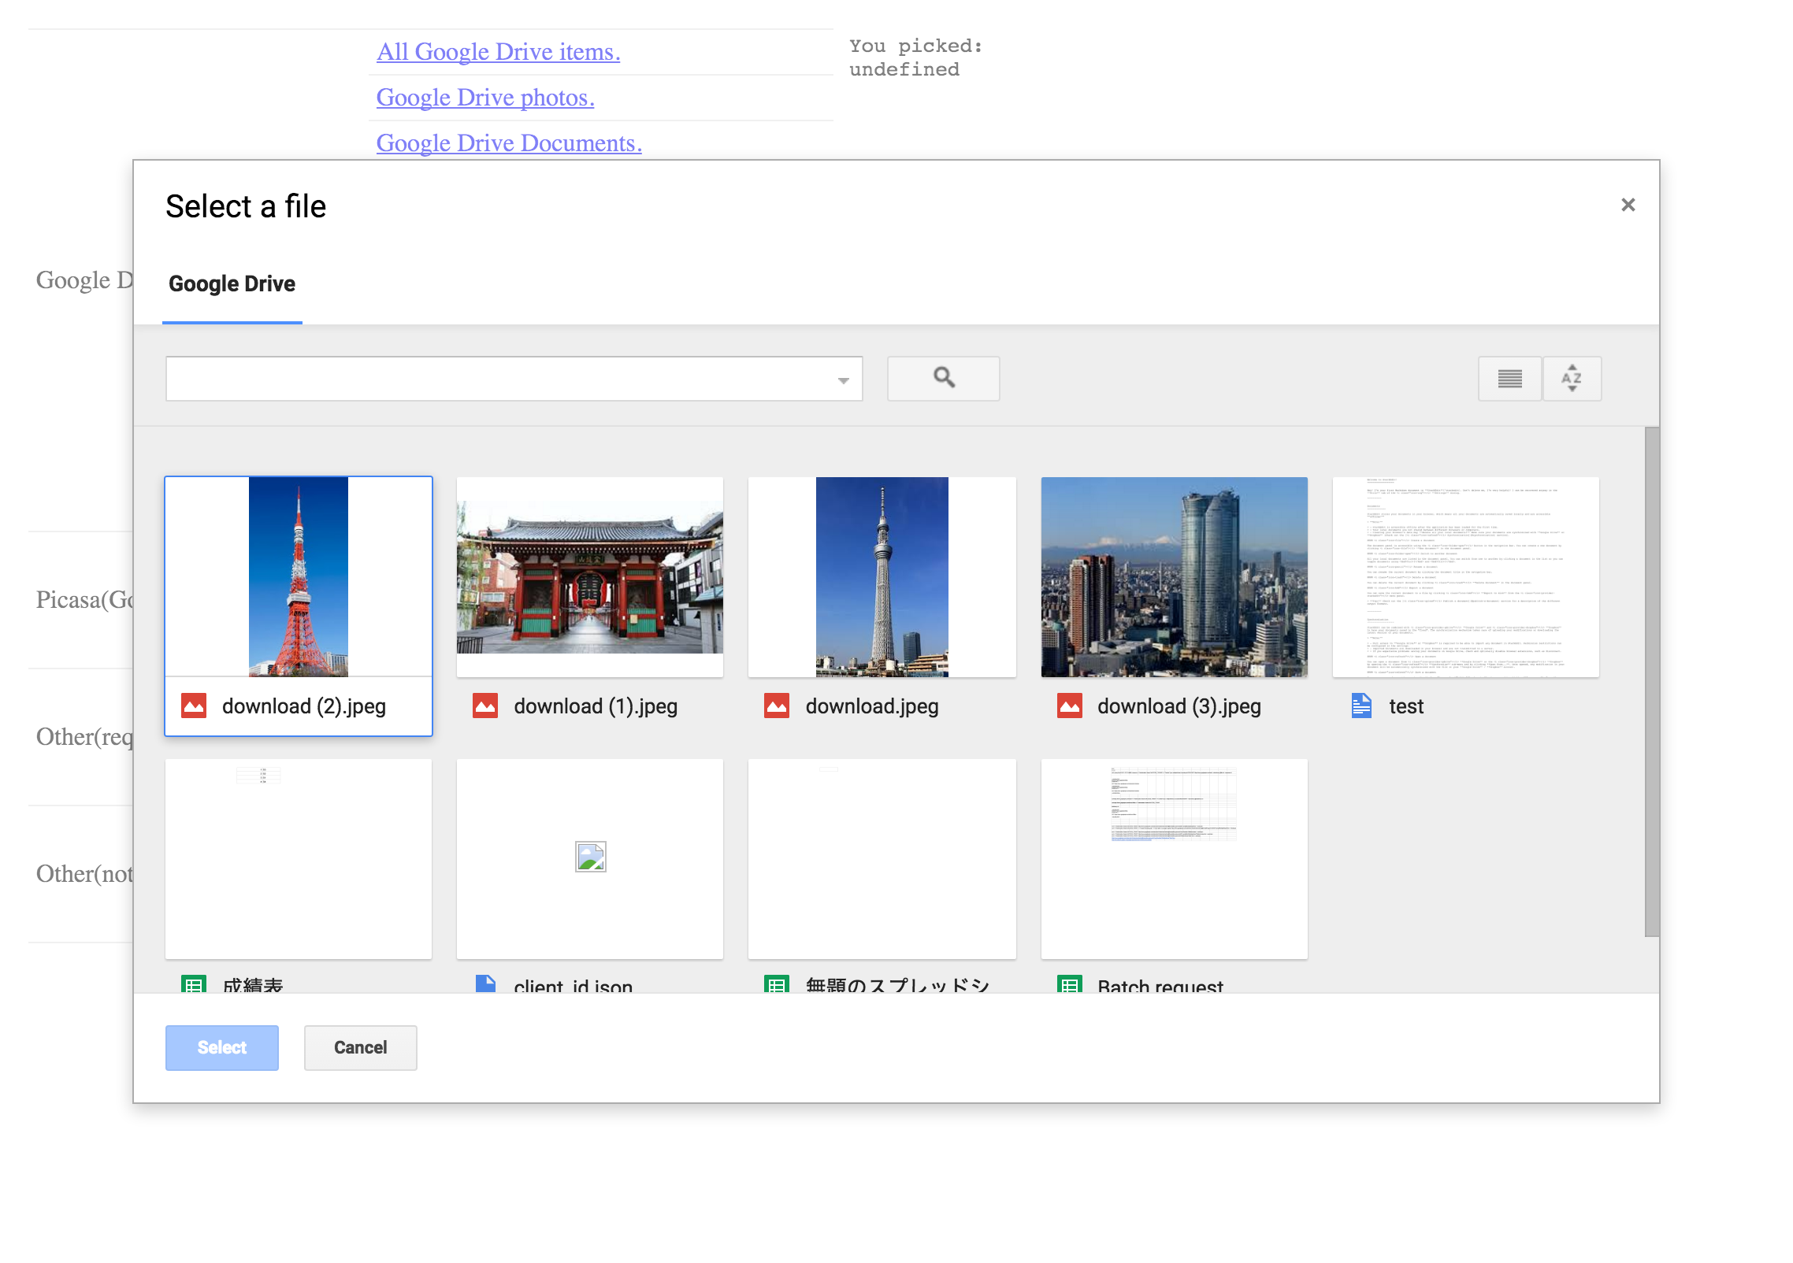Screen dimensions: 1793x1263
Task: Click the search magnifier icon
Action: [x=943, y=379]
